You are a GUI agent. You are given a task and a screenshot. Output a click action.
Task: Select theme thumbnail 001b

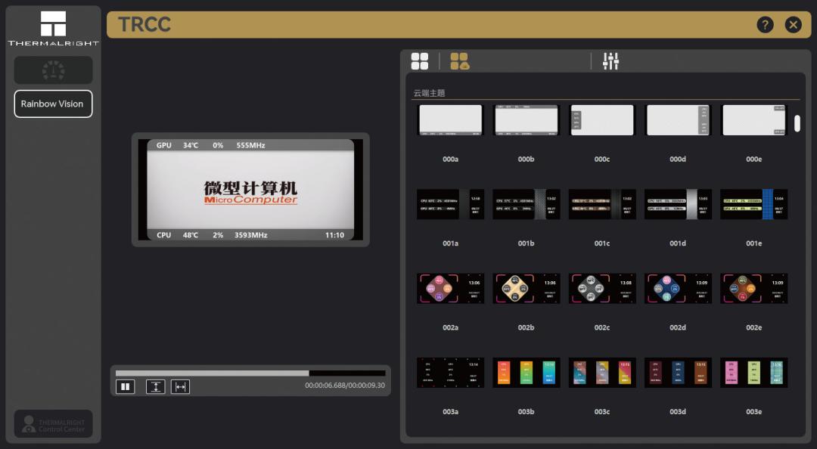(x=527, y=204)
